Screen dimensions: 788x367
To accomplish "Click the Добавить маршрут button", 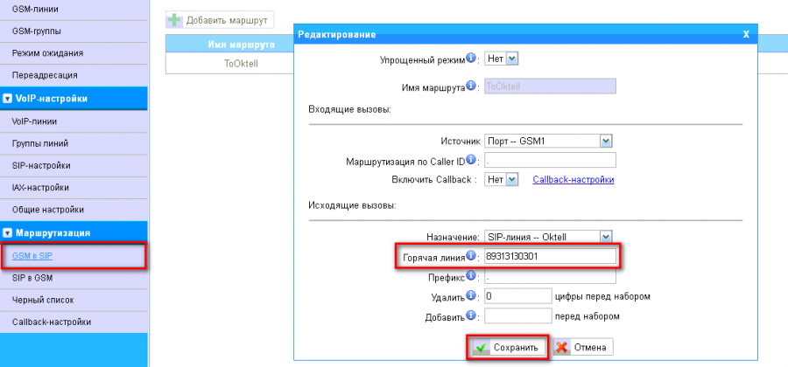I will point(220,19).
